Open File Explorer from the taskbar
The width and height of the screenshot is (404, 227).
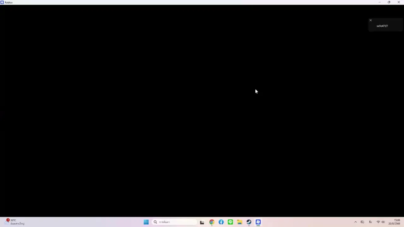[240, 222]
